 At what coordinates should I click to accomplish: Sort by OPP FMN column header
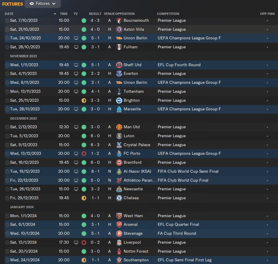267,14
